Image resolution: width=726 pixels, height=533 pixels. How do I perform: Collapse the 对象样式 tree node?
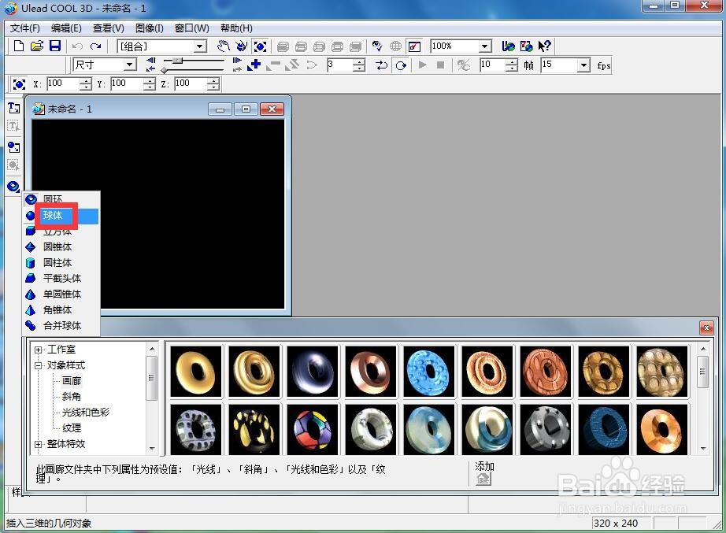click(x=39, y=365)
